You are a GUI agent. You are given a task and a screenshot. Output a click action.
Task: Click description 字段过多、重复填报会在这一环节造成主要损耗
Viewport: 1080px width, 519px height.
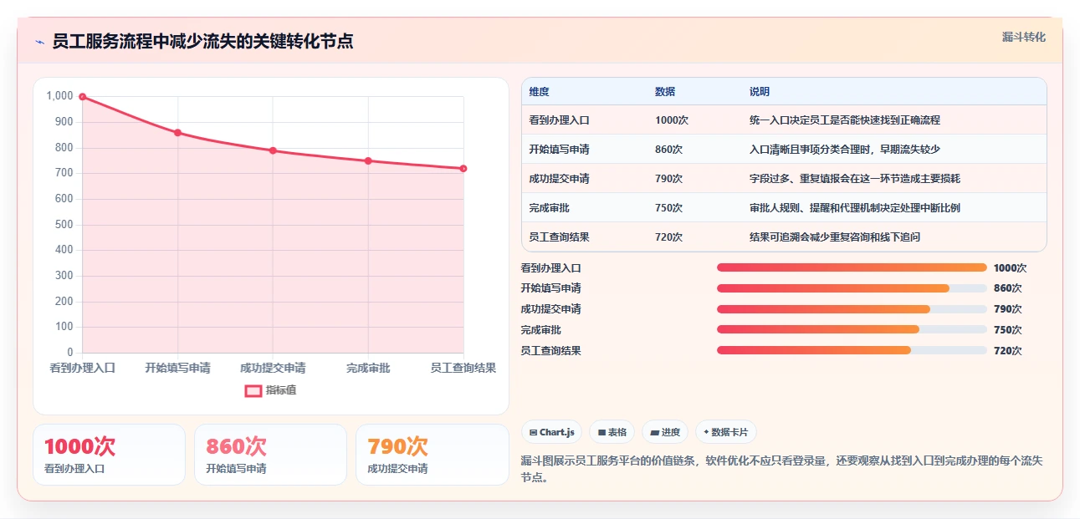855,179
